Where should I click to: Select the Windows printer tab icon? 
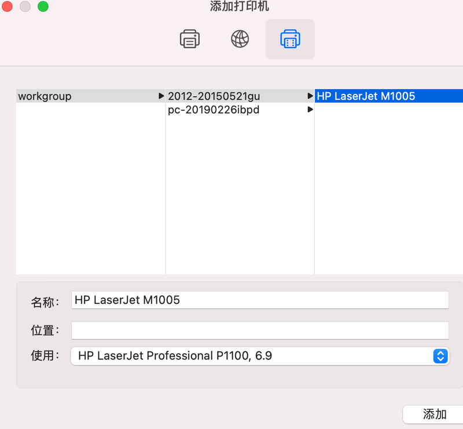[290, 39]
